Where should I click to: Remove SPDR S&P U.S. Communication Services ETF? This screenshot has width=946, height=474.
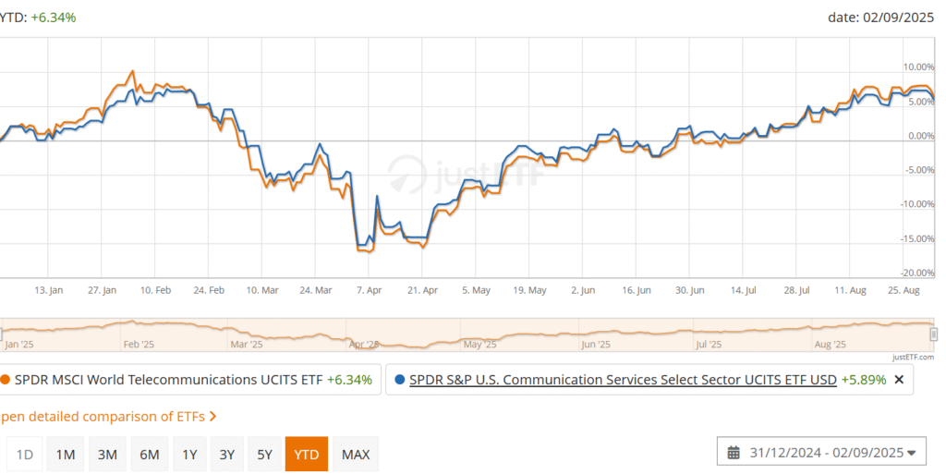point(899,380)
